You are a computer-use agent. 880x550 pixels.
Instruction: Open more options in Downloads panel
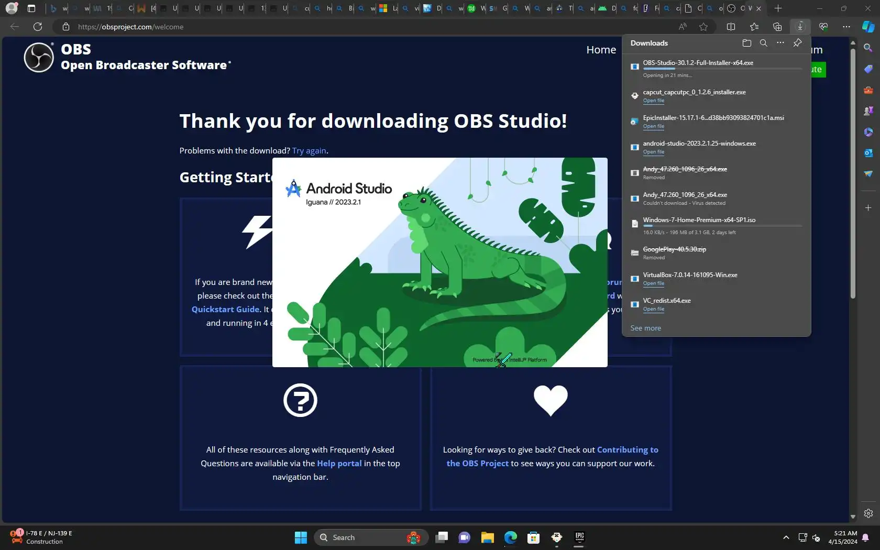tap(780, 43)
